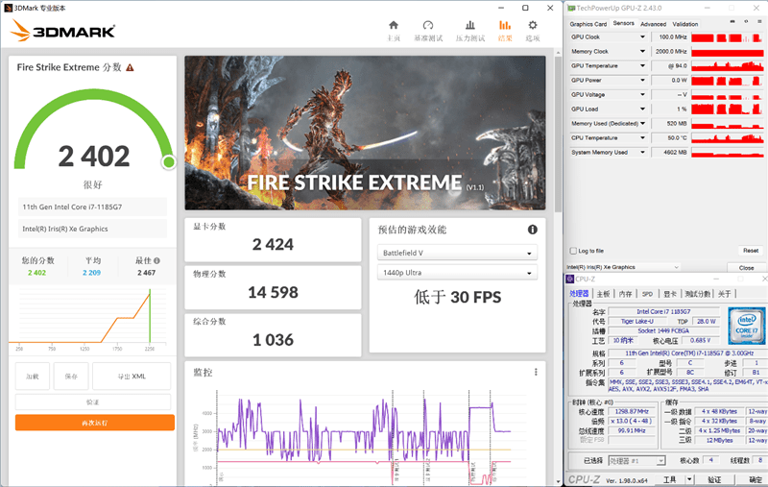Switch to the Validation tab in GPU-Z
Screen dimensions: 768x487
coord(685,24)
